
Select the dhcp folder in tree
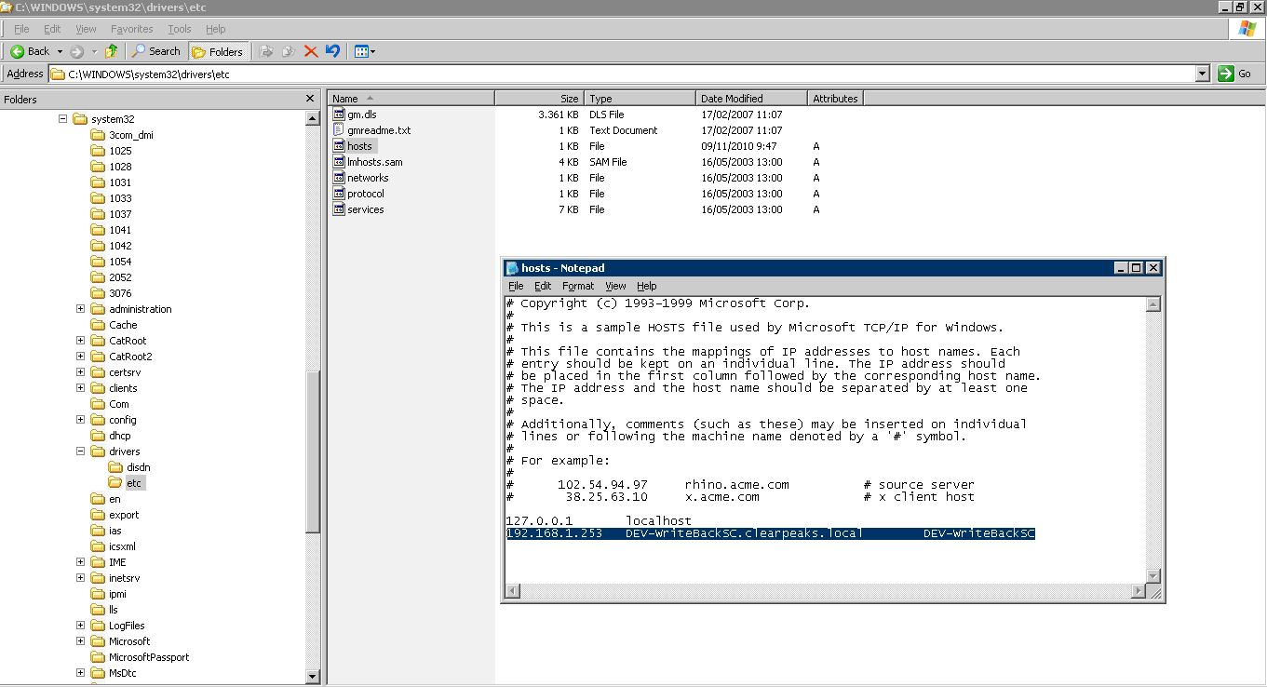(119, 436)
